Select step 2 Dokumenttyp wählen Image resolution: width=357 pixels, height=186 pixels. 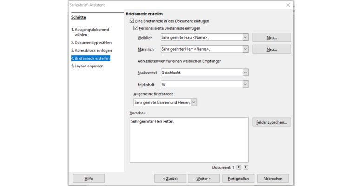[91, 42]
